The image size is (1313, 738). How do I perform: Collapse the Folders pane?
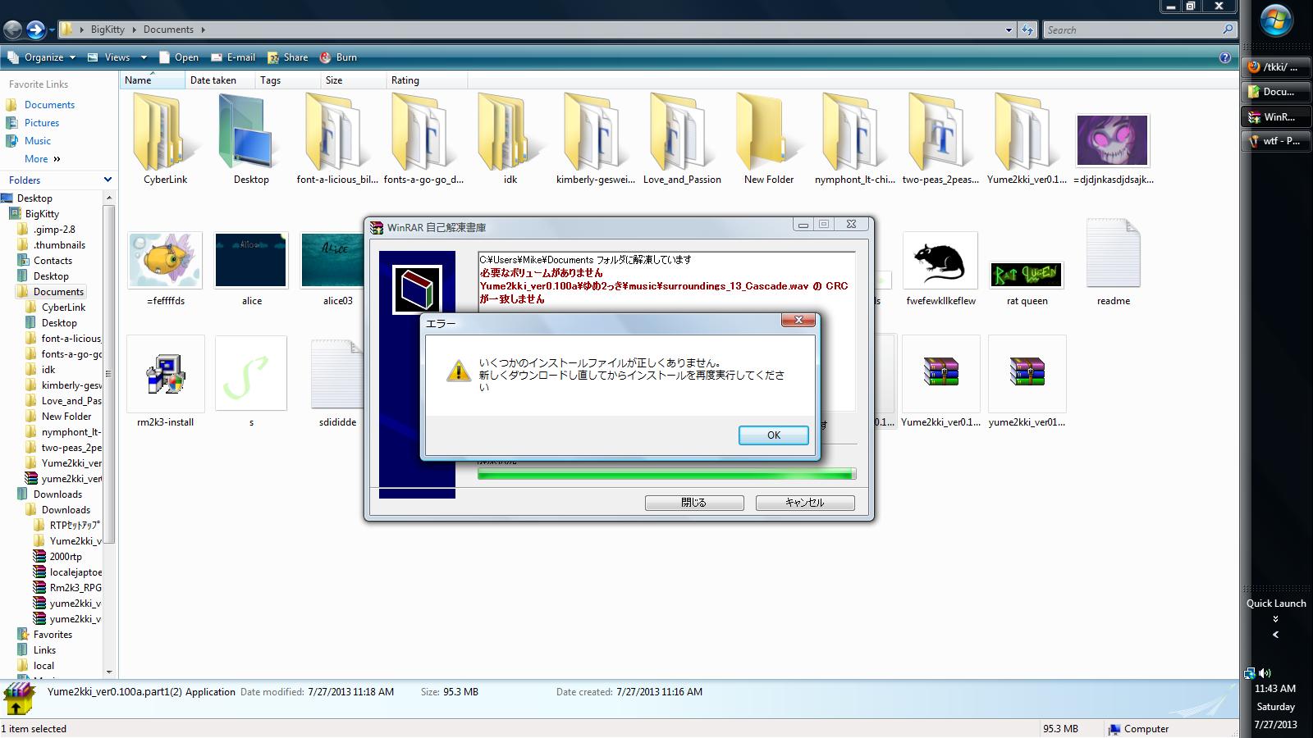(108, 180)
